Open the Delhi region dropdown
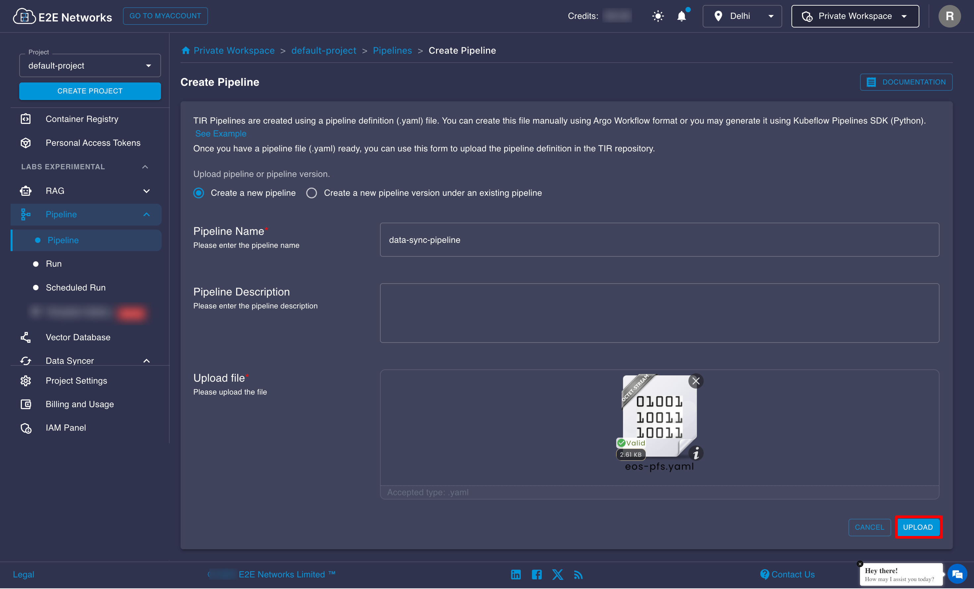The height and width of the screenshot is (589, 974). pos(741,16)
